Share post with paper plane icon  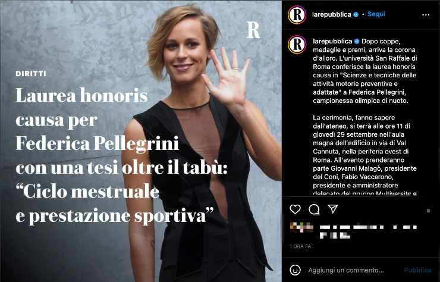pos(333,209)
